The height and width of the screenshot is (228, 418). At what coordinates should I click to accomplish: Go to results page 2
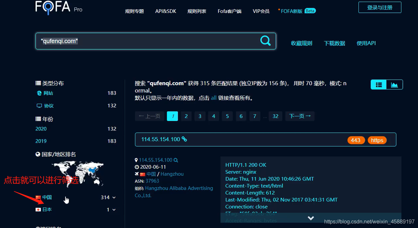186,116
